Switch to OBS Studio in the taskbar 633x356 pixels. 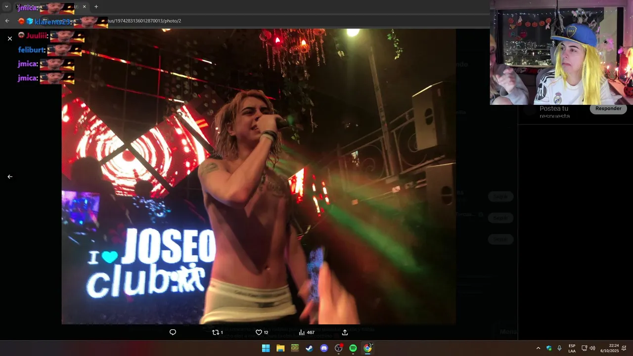[338, 348]
